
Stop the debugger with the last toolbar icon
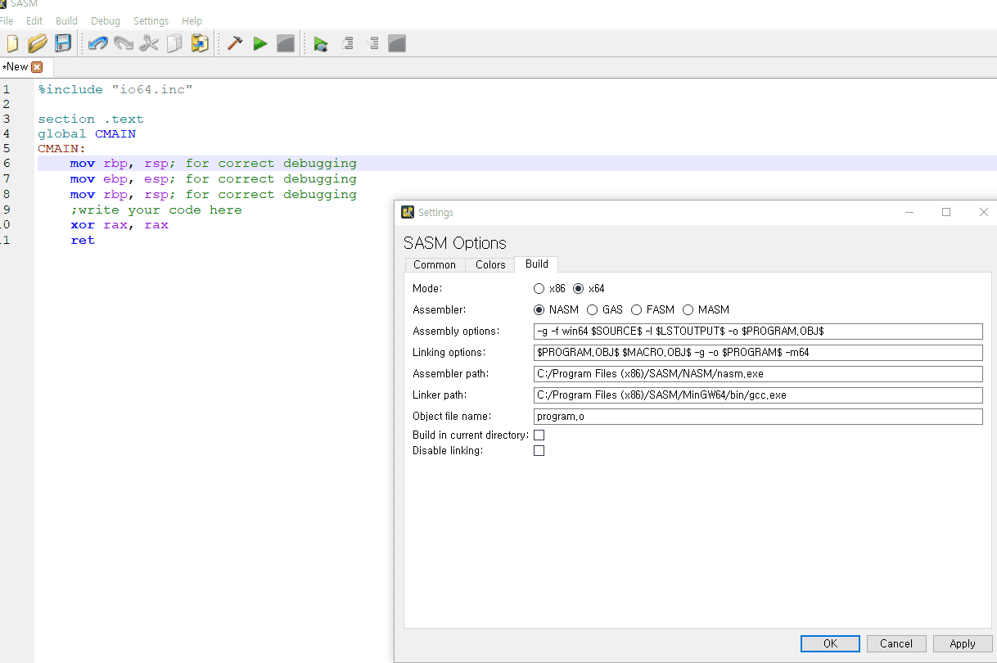point(397,43)
